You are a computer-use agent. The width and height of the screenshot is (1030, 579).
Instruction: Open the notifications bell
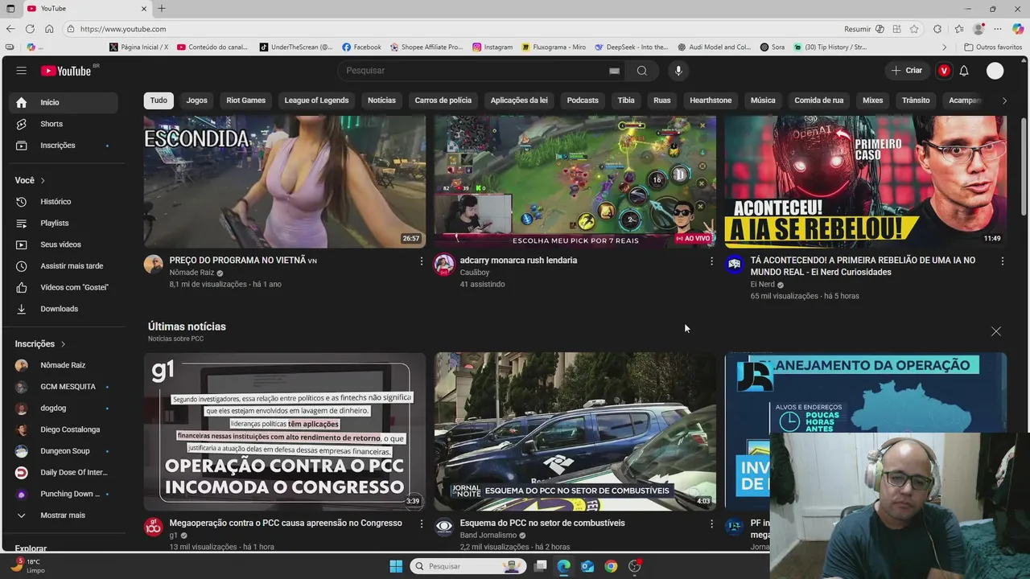click(x=964, y=71)
